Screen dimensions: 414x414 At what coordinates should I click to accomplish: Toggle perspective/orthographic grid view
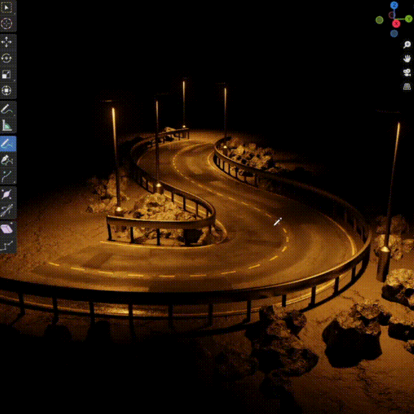click(x=407, y=87)
